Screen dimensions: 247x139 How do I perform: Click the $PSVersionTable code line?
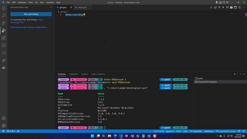pos(74,15)
